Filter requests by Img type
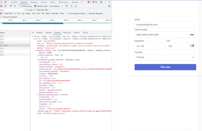Viewport: 202px width, 131px height. click(23, 13)
